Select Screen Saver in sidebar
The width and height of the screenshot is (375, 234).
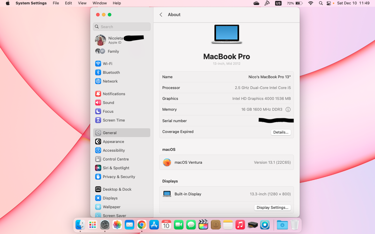pyautogui.click(x=122, y=216)
